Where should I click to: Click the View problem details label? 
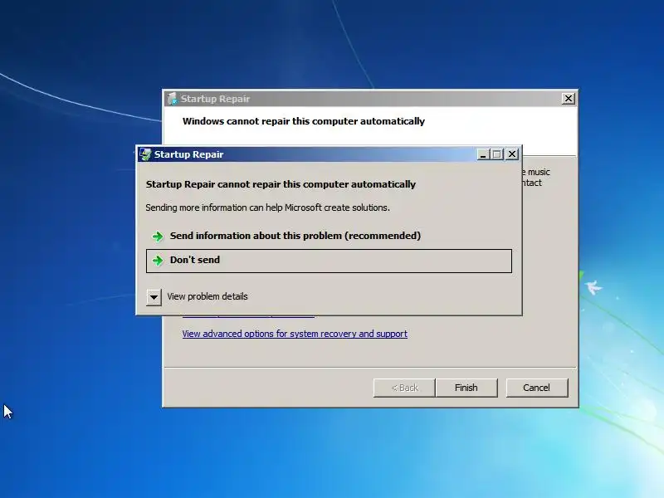coord(207,296)
